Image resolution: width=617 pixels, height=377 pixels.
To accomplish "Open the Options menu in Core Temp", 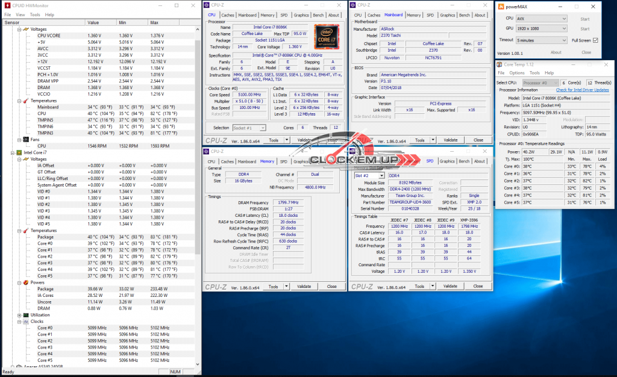I will [x=517, y=73].
